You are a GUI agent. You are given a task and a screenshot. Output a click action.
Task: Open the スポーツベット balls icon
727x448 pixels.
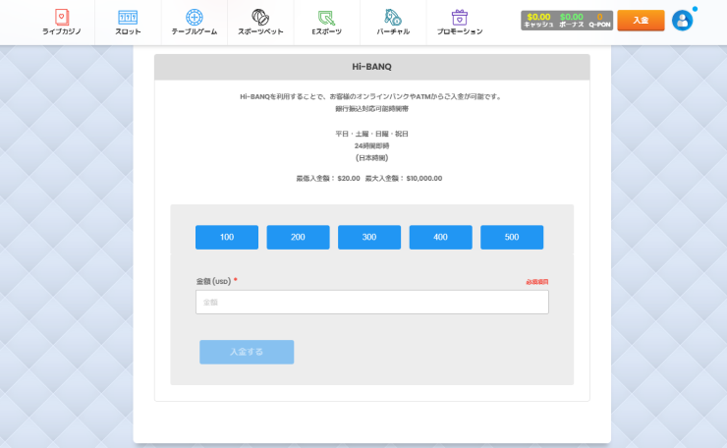coord(260,17)
